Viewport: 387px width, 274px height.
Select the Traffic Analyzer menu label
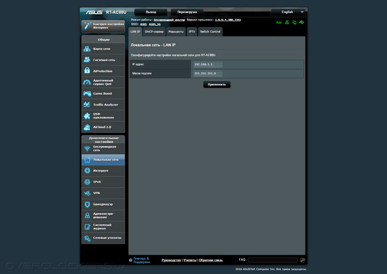pyautogui.click(x=106, y=104)
